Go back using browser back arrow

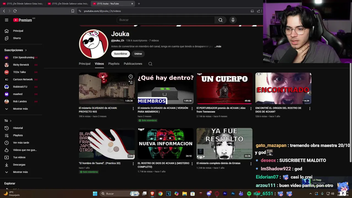4,11
